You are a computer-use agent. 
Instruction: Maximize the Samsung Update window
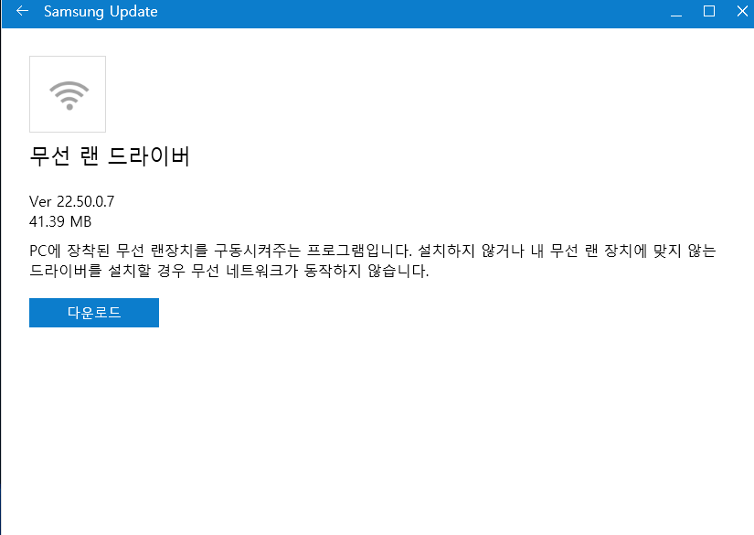coord(709,12)
